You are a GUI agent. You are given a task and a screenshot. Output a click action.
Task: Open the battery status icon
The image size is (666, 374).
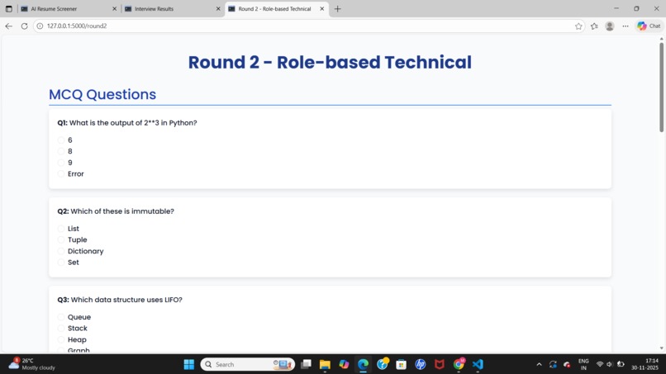point(621,364)
